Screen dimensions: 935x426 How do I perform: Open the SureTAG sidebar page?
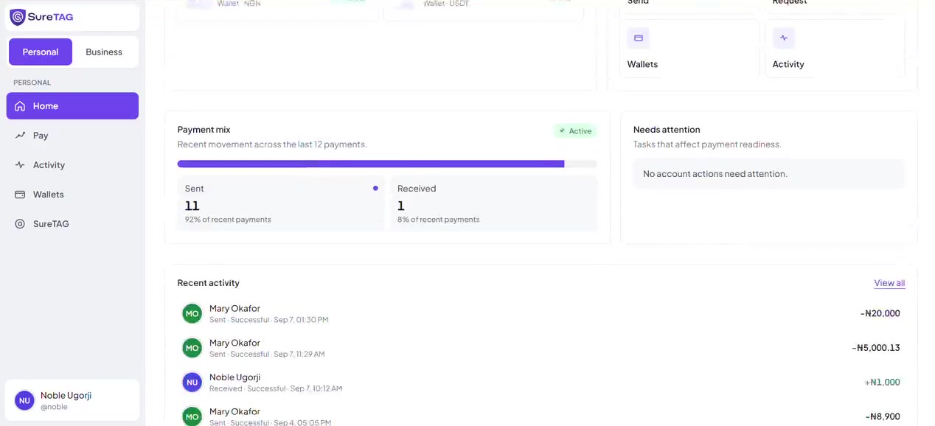pos(72,224)
